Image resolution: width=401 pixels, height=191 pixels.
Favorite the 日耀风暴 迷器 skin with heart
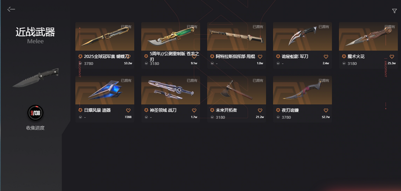point(128,110)
